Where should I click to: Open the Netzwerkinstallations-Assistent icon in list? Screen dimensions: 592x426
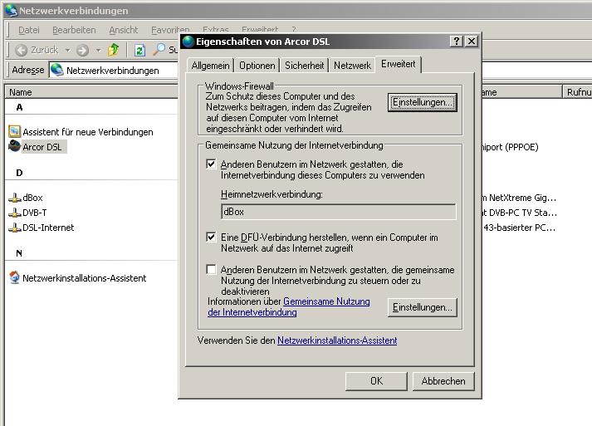point(14,278)
